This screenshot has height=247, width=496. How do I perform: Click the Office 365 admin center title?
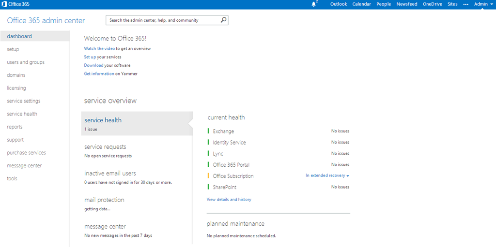click(x=46, y=20)
